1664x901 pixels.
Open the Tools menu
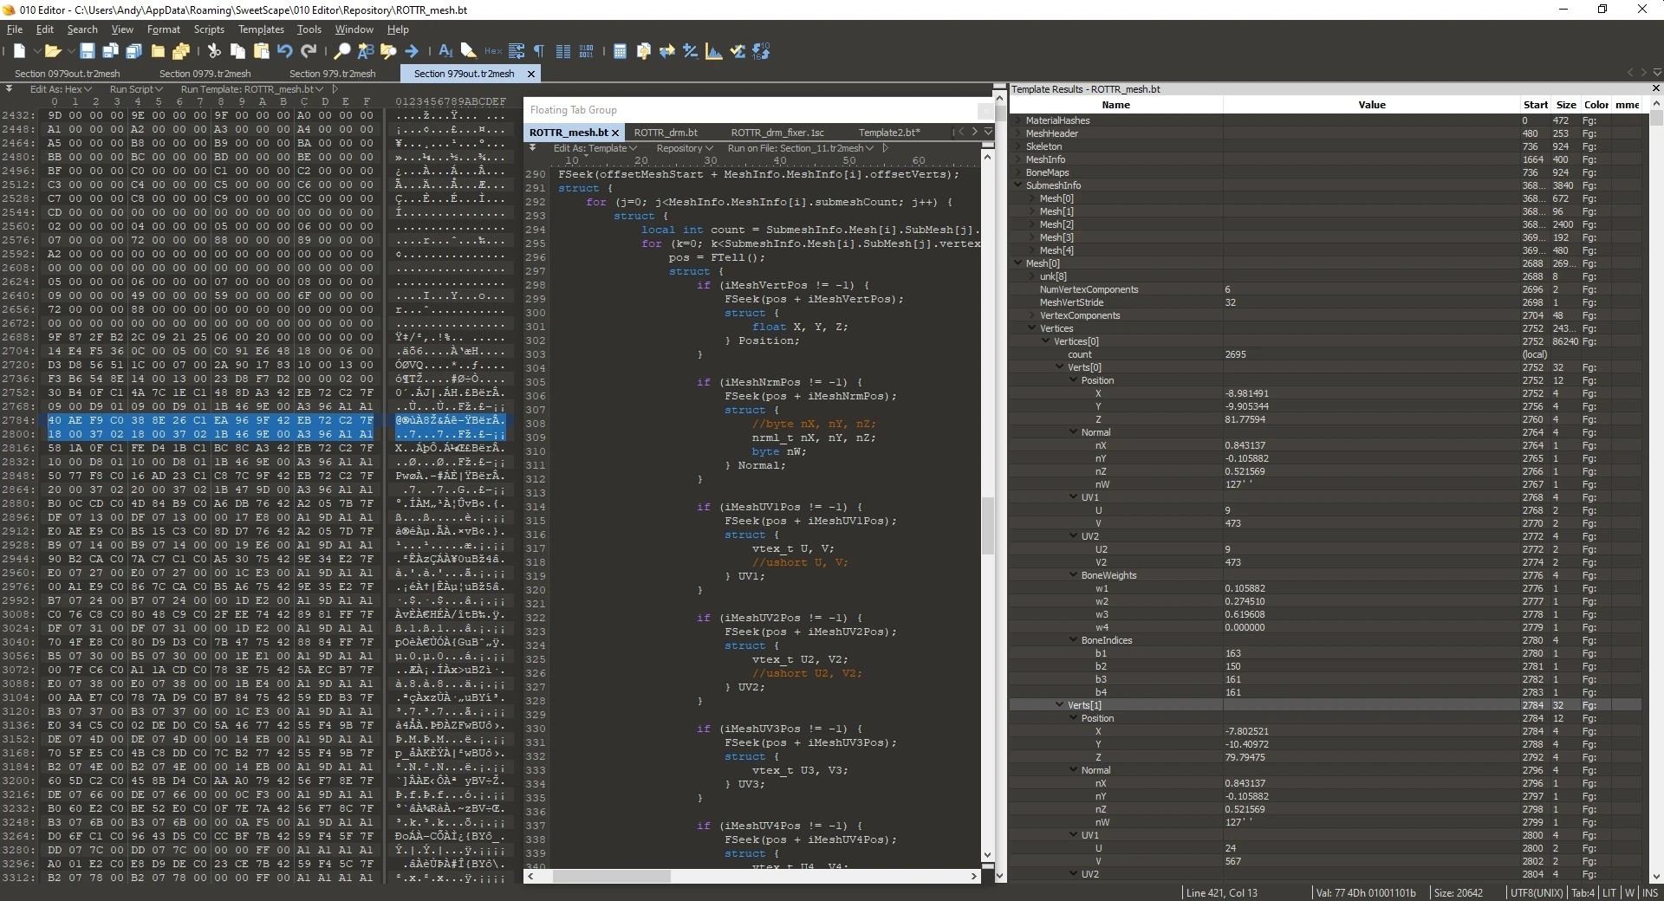pyautogui.click(x=309, y=29)
